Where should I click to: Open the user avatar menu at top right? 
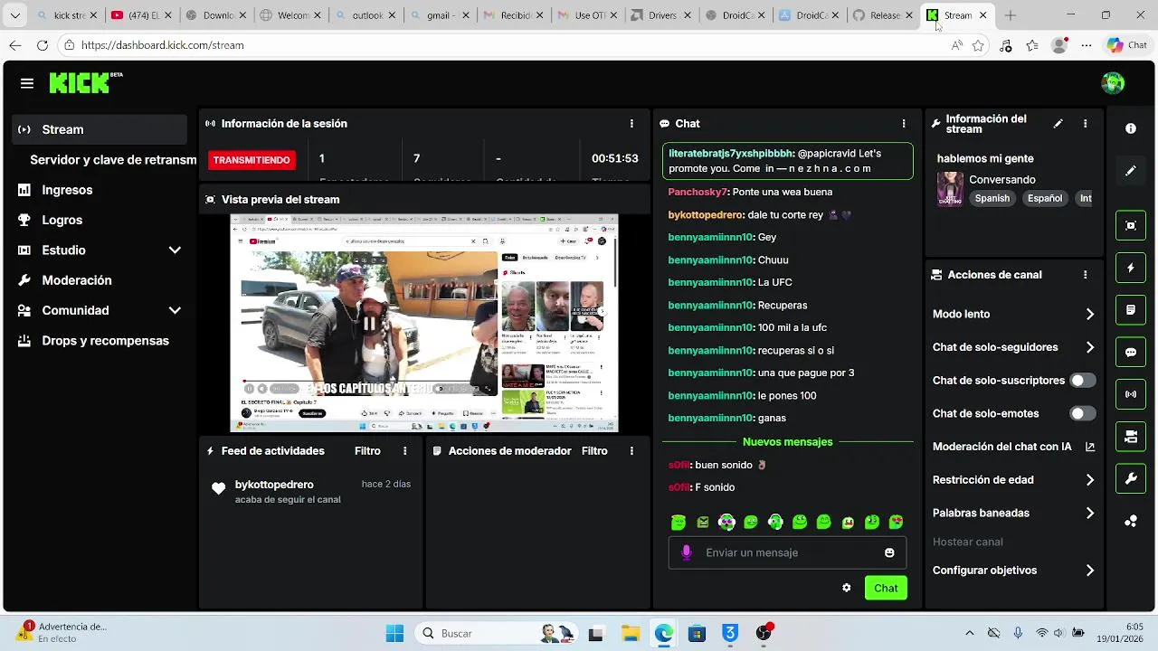pos(1113,83)
